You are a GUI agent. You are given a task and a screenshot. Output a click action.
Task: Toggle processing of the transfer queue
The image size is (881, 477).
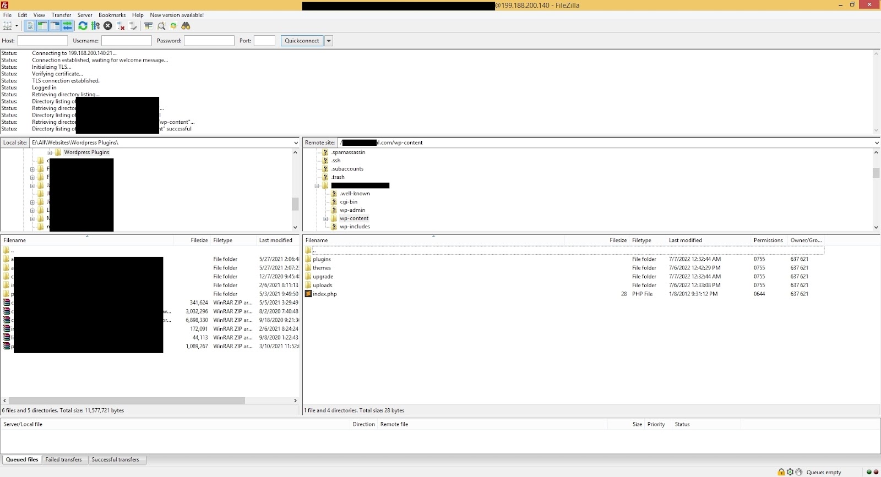(95, 26)
